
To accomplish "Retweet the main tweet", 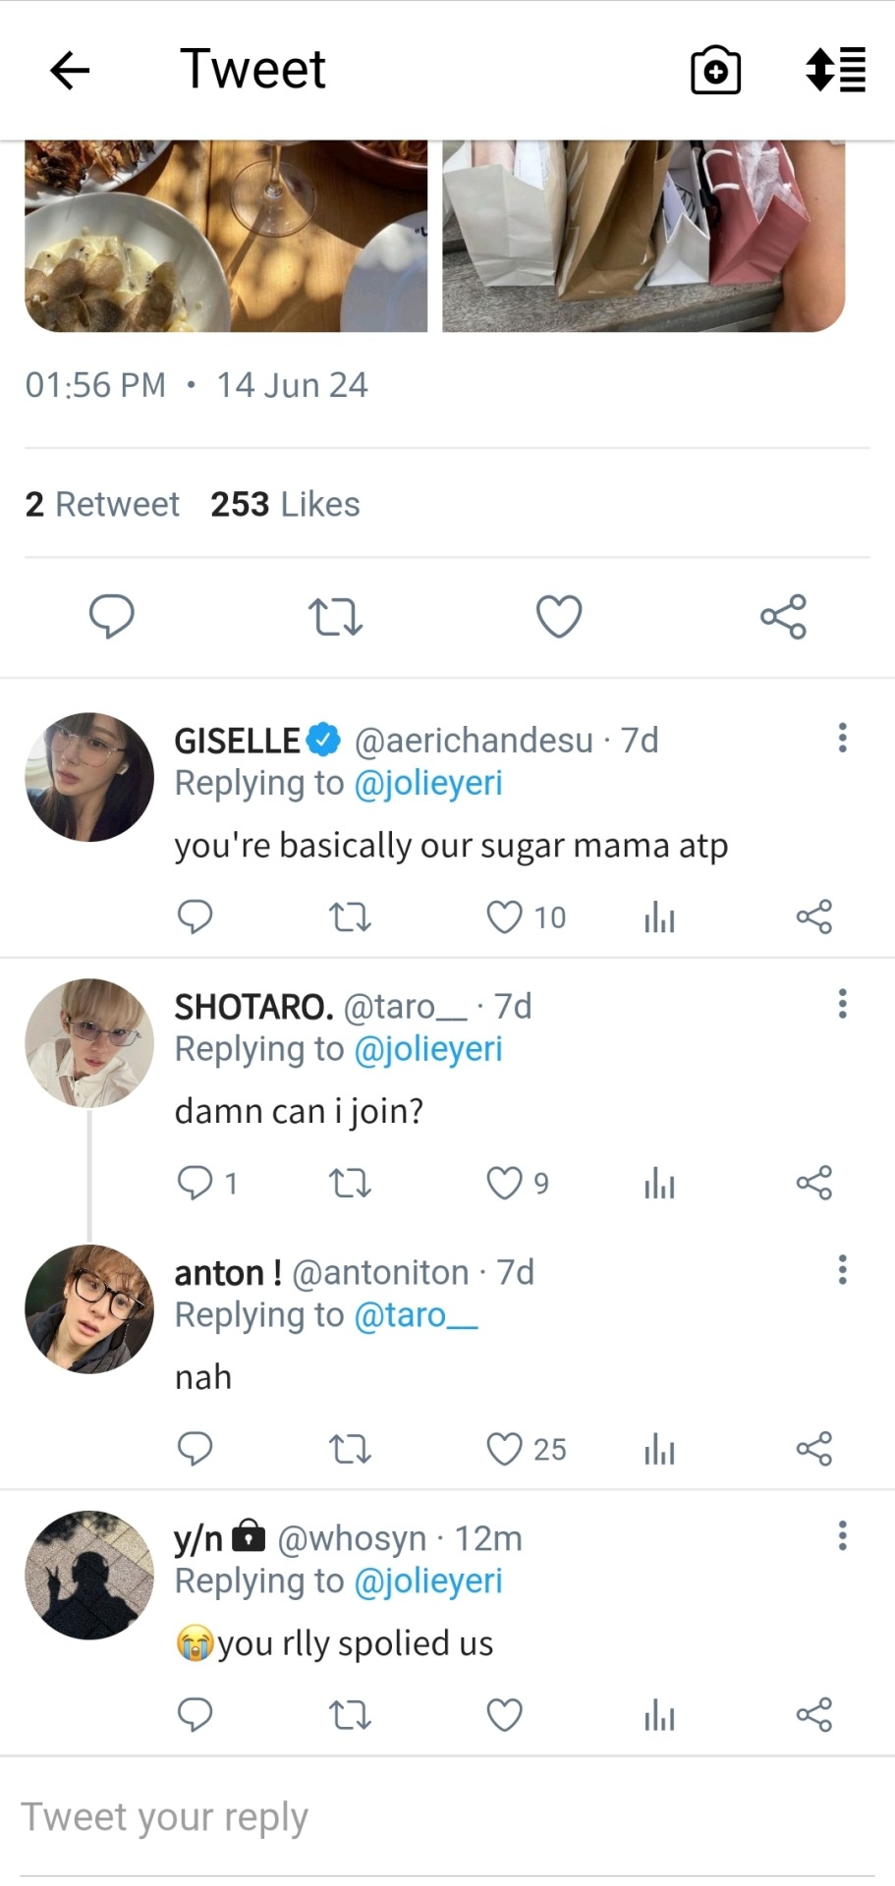I will click(335, 617).
